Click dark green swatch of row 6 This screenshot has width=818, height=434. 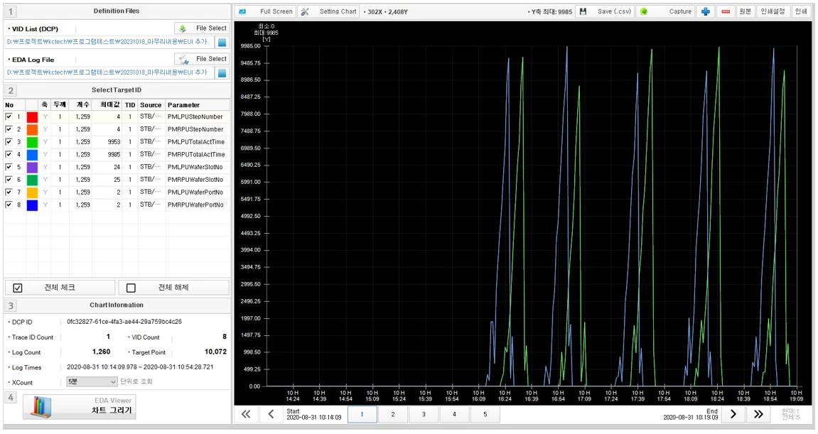tap(32, 180)
